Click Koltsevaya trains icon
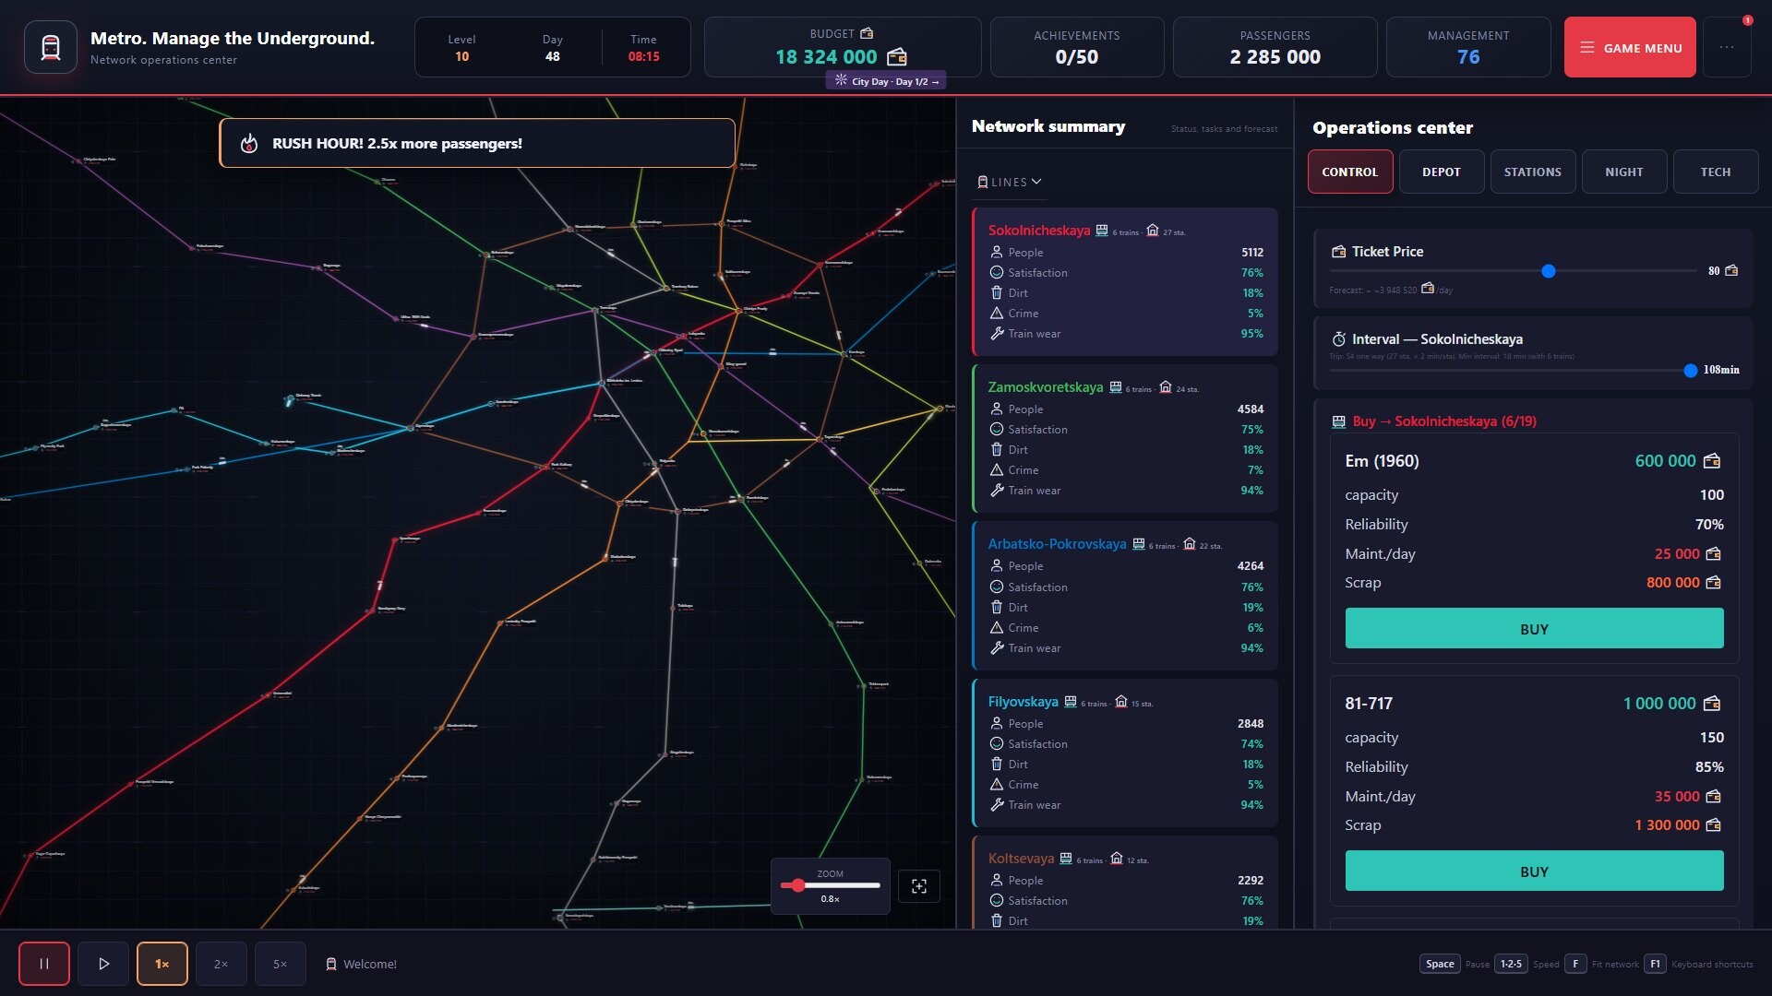The width and height of the screenshot is (1772, 996). [x=1066, y=859]
